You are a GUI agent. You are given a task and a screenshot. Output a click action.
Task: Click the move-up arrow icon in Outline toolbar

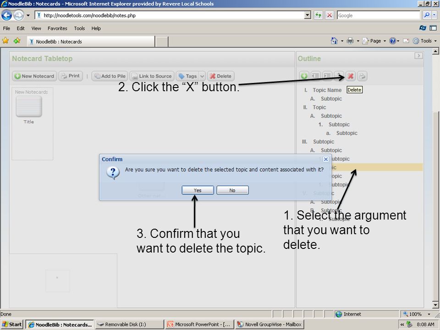339,76
